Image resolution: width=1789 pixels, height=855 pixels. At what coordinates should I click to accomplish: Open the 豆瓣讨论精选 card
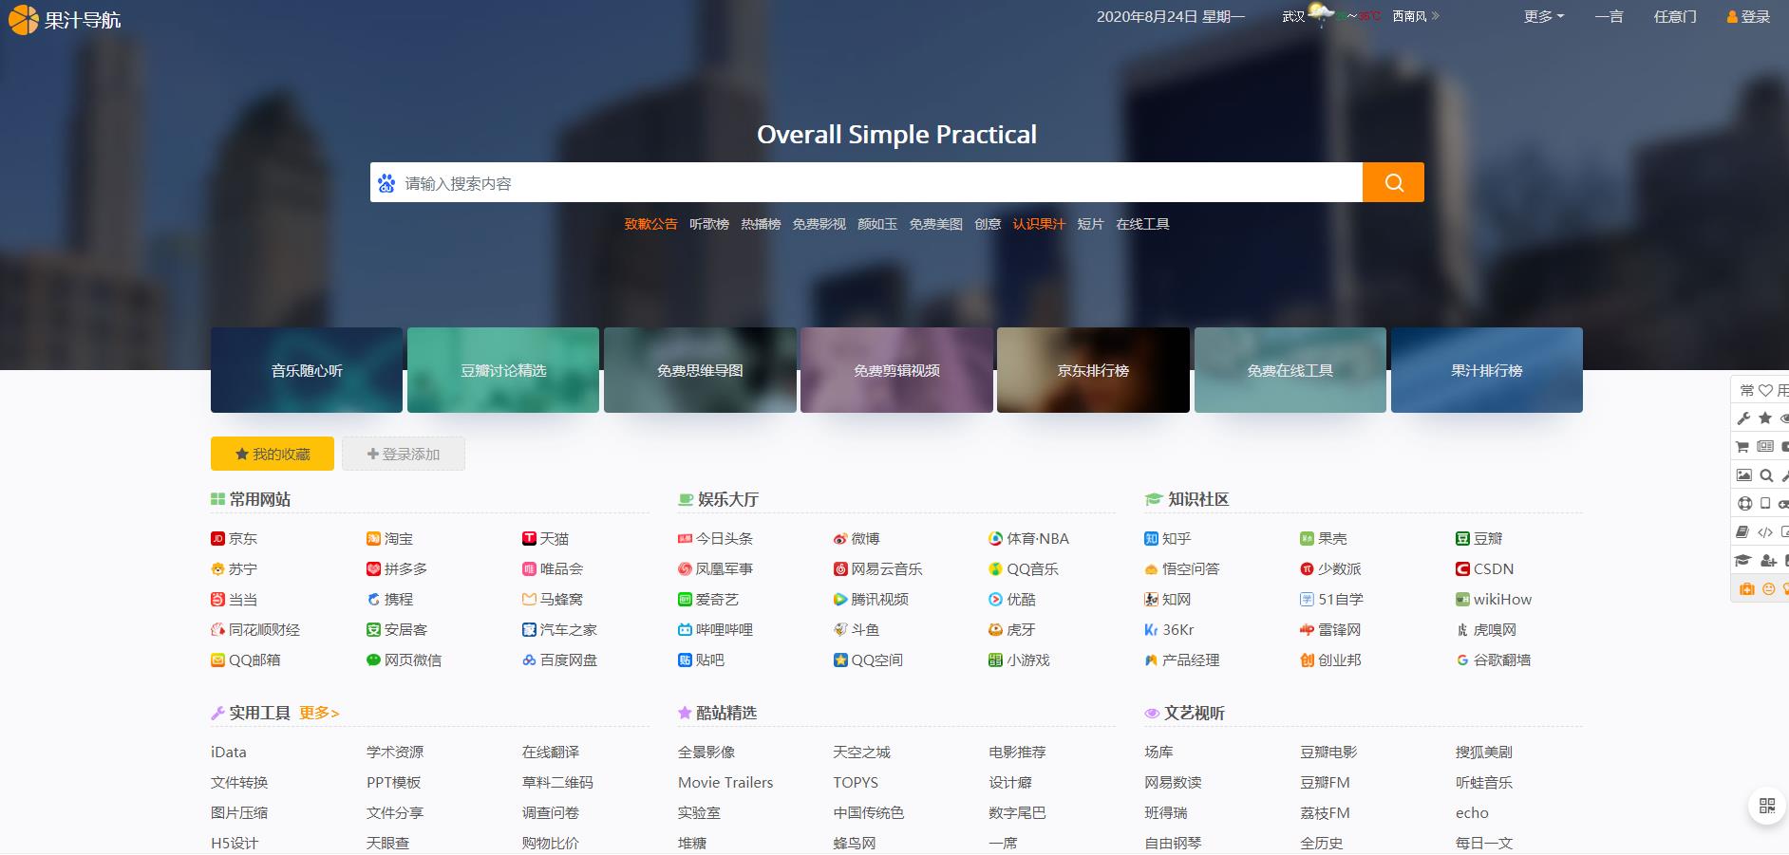coord(503,370)
